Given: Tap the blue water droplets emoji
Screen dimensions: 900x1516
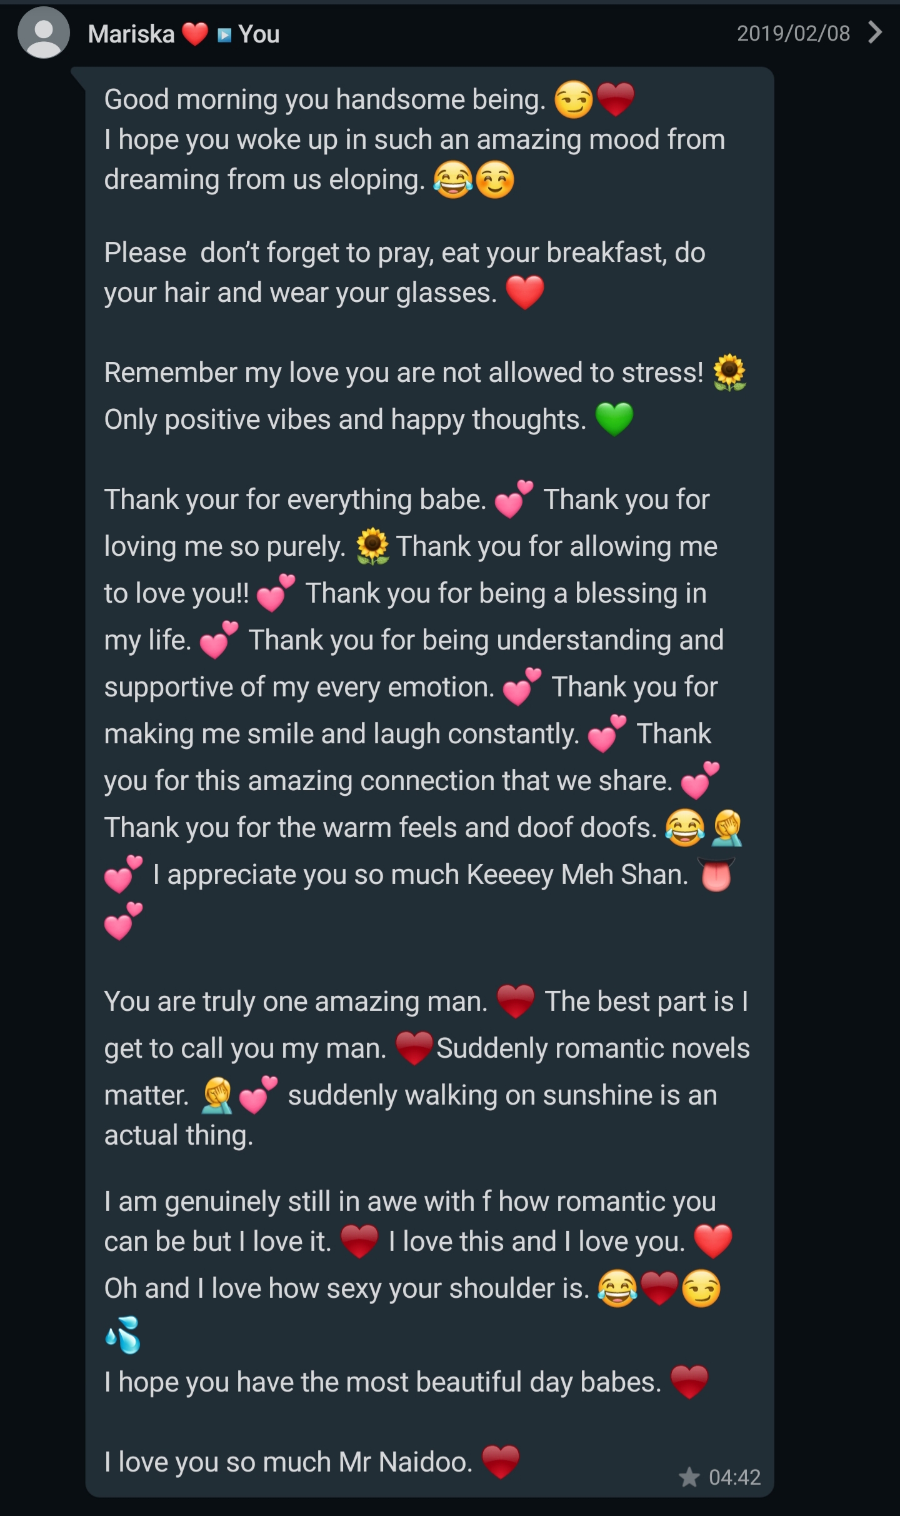Looking at the screenshot, I should pos(123,1335).
